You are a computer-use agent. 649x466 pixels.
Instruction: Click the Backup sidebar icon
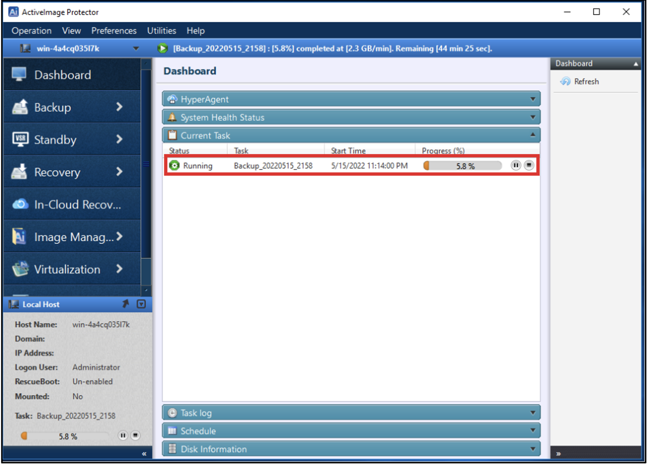click(20, 107)
